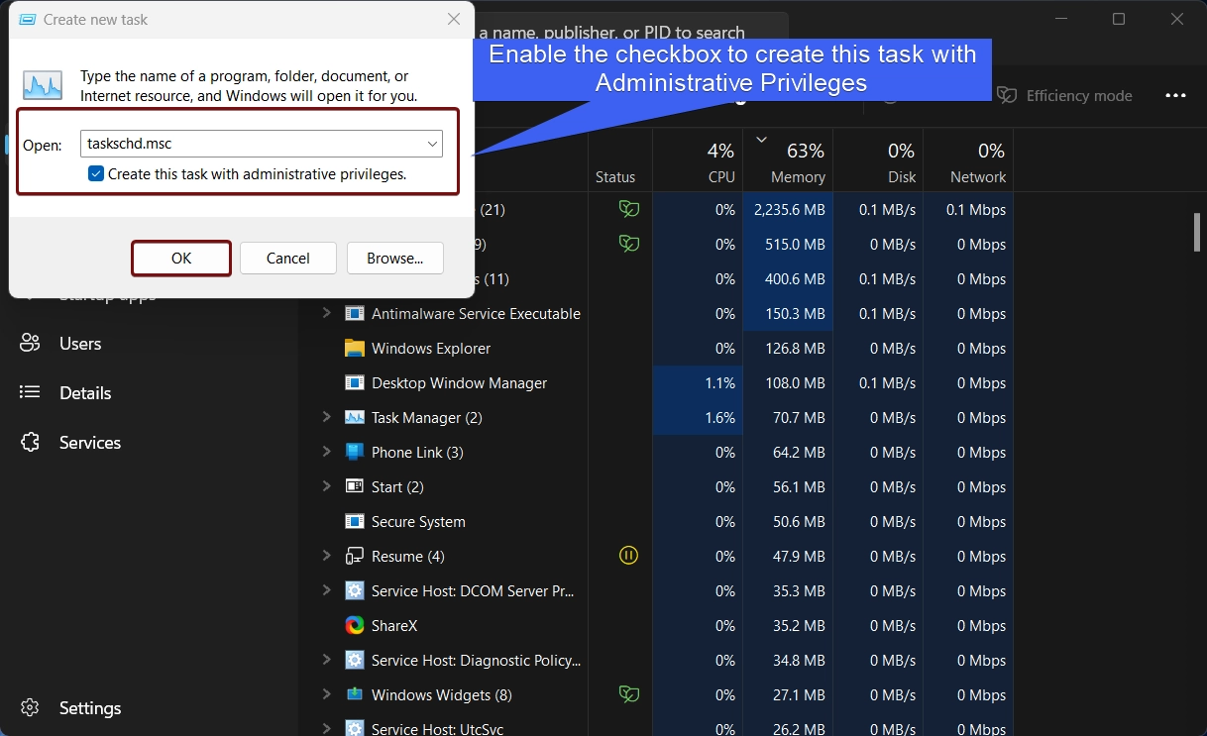The image size is (1207, 736).
Task: Expand the Resume (4) process group
Action: [x=326, y=556]
